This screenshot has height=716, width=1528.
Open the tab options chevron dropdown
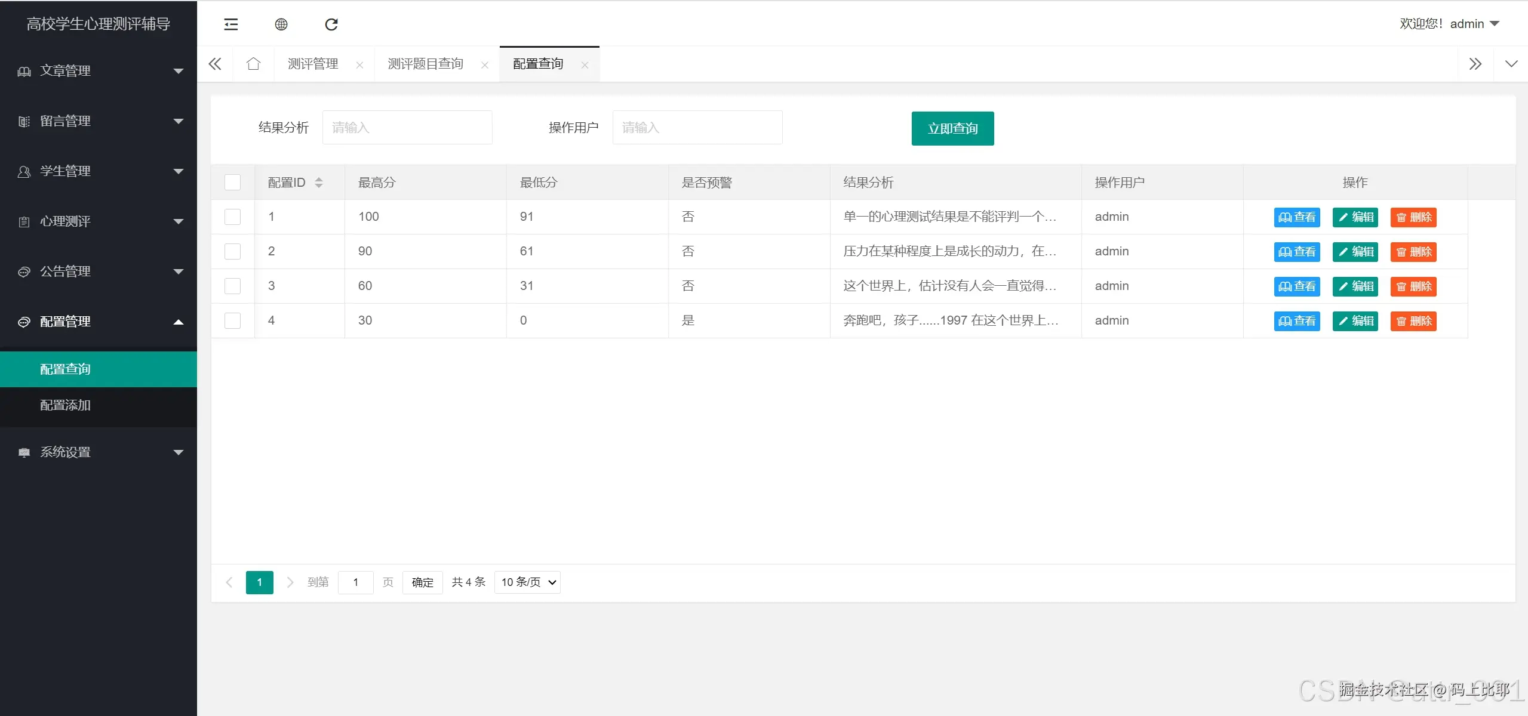pyautogui.click(x=1511, y=64)
